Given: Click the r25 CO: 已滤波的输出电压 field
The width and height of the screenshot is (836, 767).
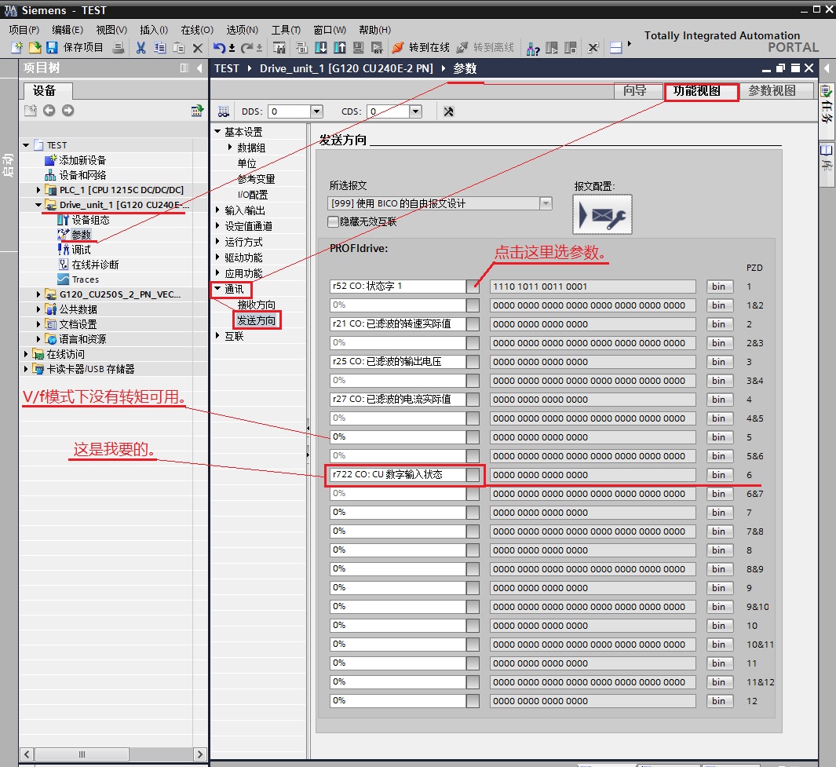Looking at the screenshot, I should [x=398, y=362].
